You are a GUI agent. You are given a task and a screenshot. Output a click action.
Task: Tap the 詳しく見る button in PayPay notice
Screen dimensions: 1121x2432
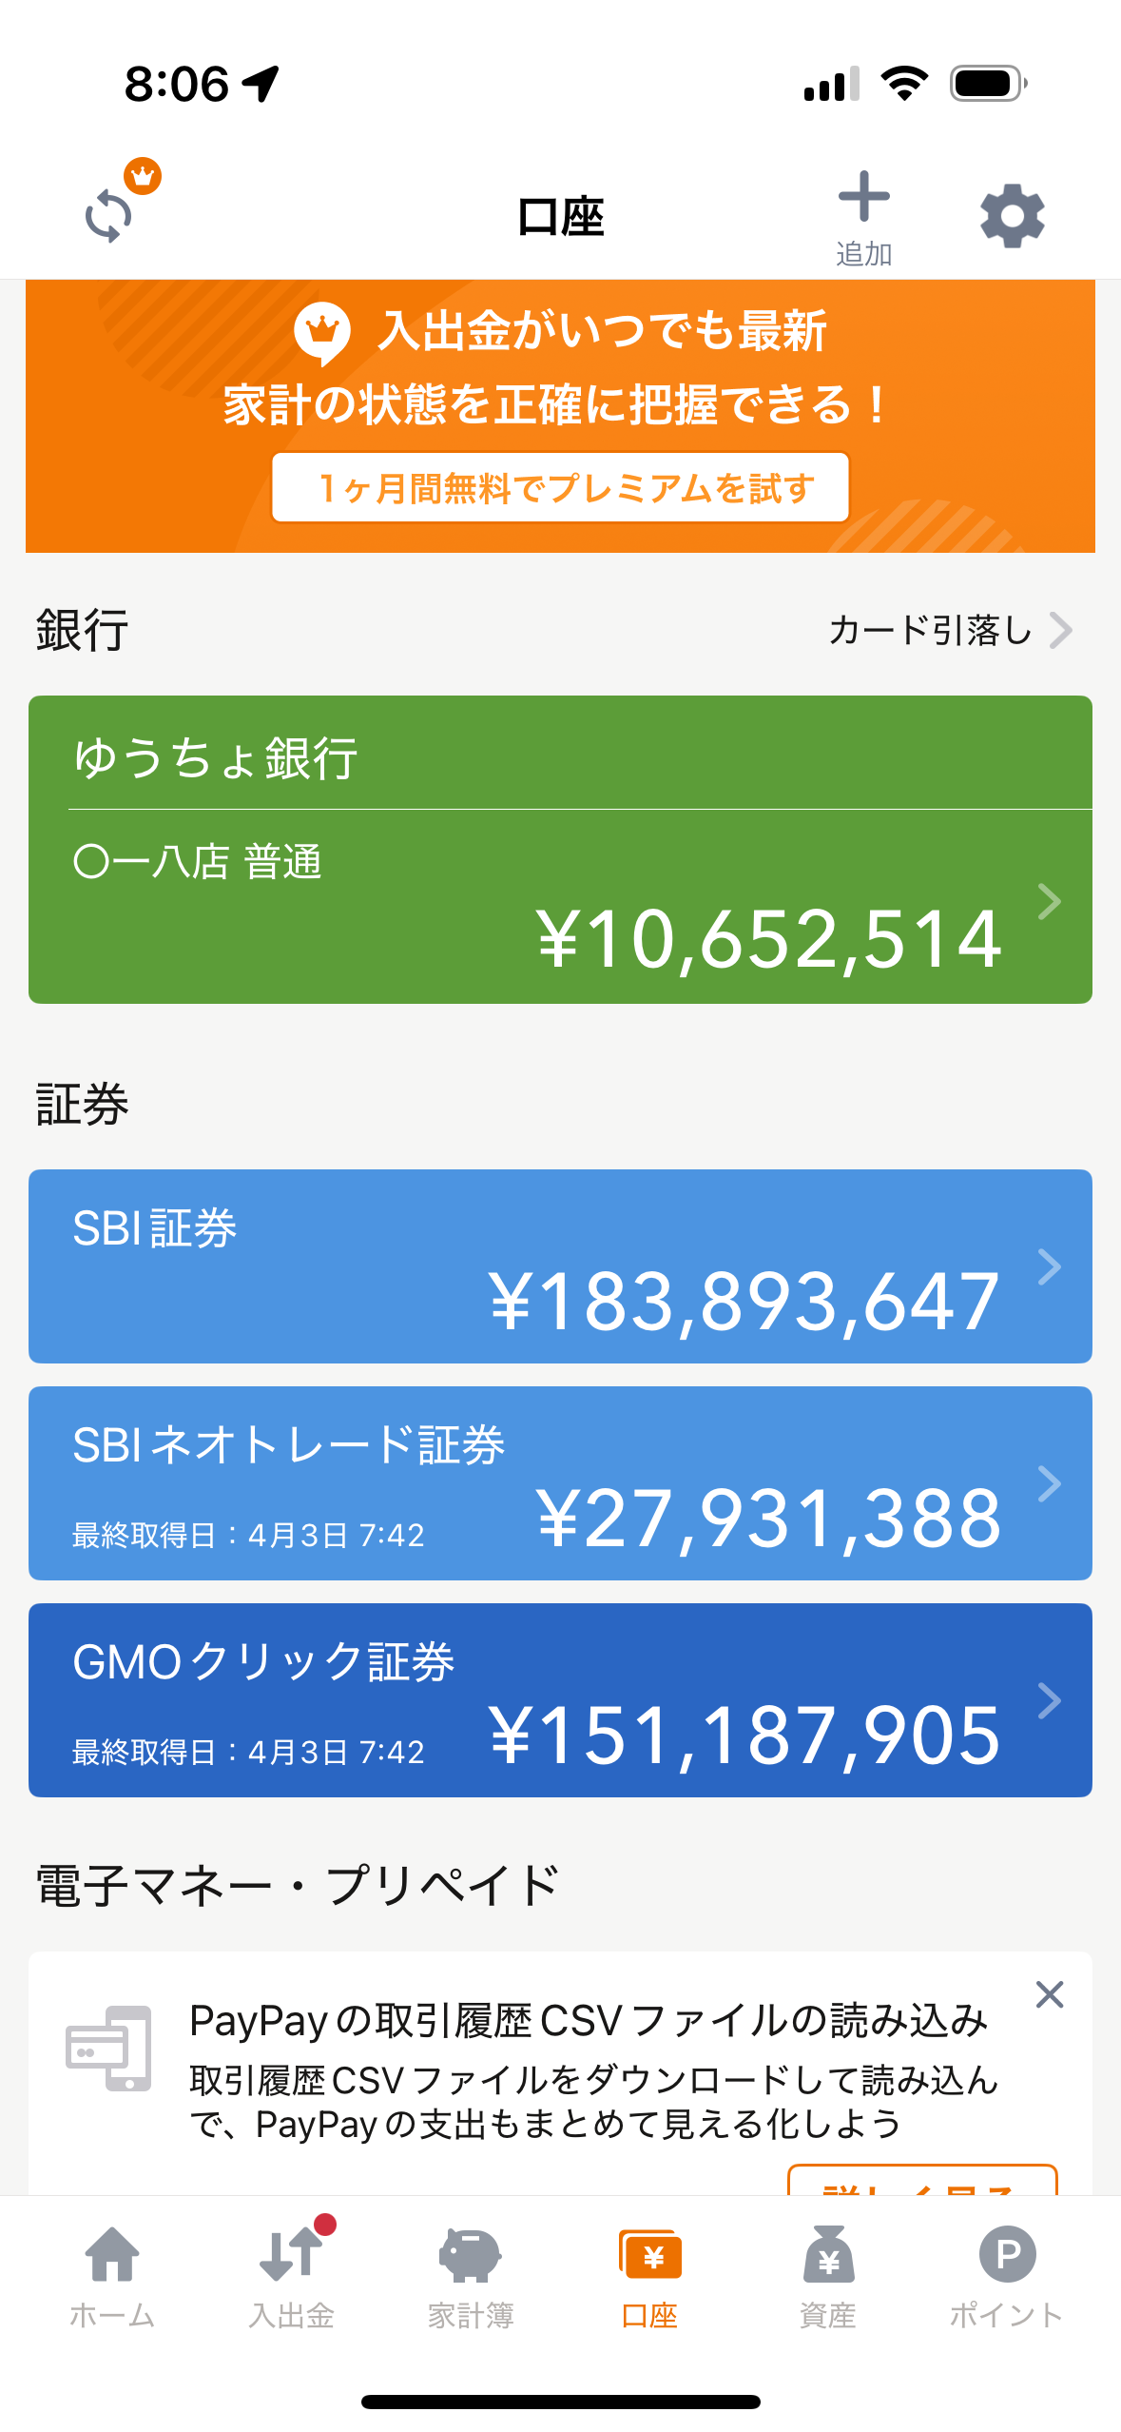click(921, 2183)
